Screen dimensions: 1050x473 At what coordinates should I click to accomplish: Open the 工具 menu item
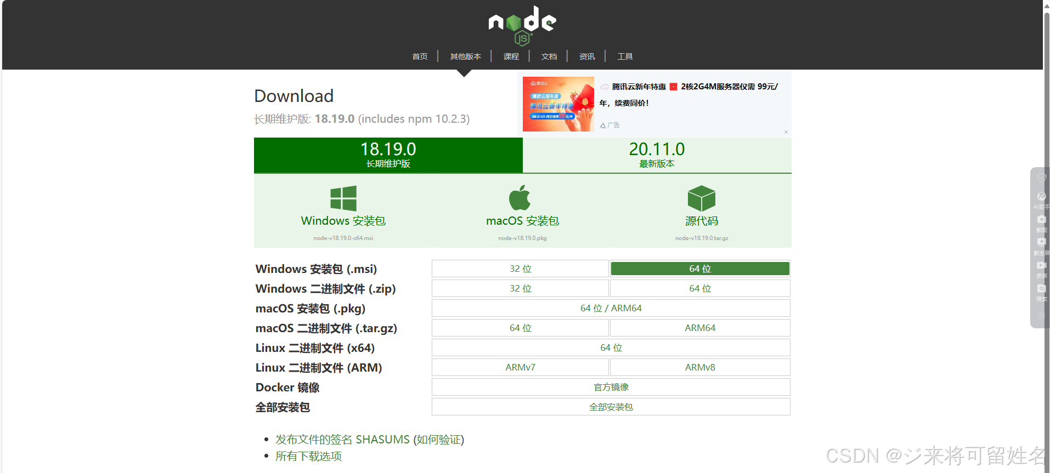click(625, 56)
